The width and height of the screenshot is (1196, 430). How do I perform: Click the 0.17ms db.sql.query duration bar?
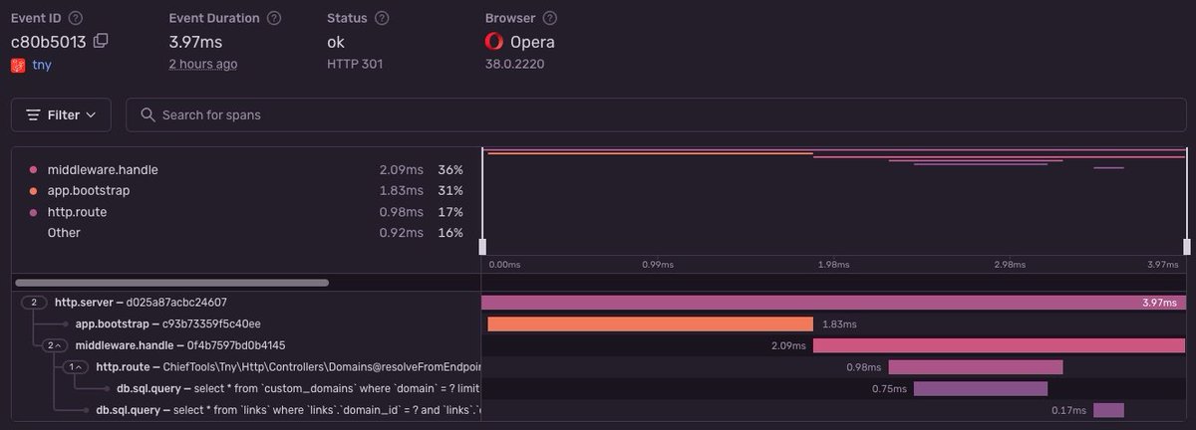click(1108, 410)
